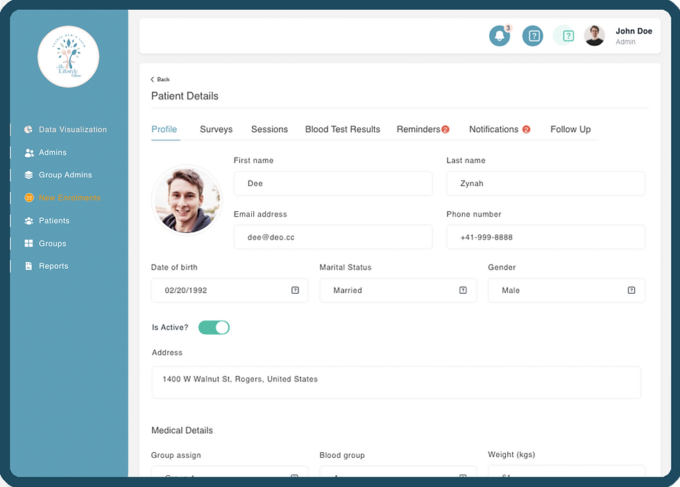Click the Email address field
This screenshot has width=680, height=487.
click(x=333, y=237)
